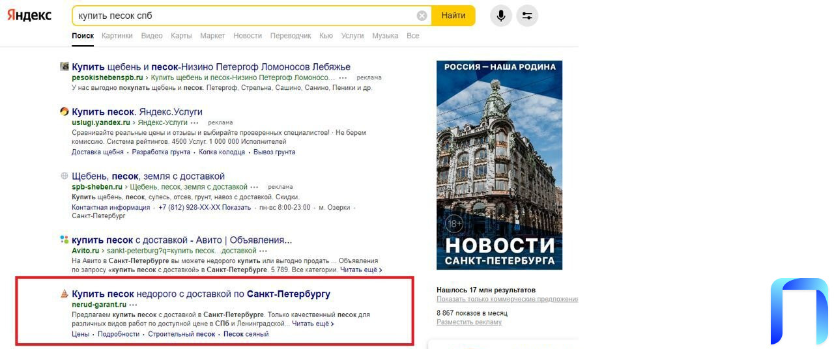Click nerud-garant.ru cone favicon
Screen dimensions: 834x349
[x=65, y=293]
